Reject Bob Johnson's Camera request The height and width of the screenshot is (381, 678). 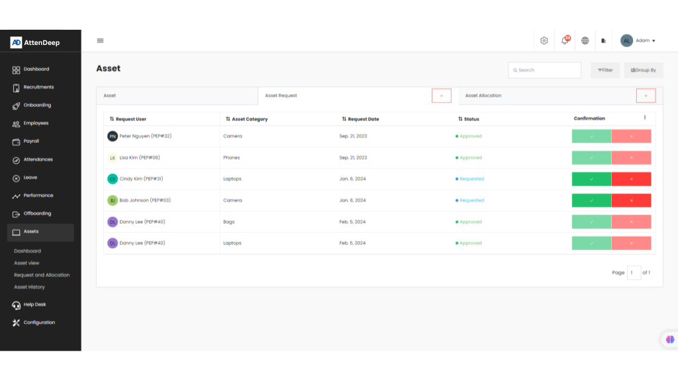coord(631,200)
